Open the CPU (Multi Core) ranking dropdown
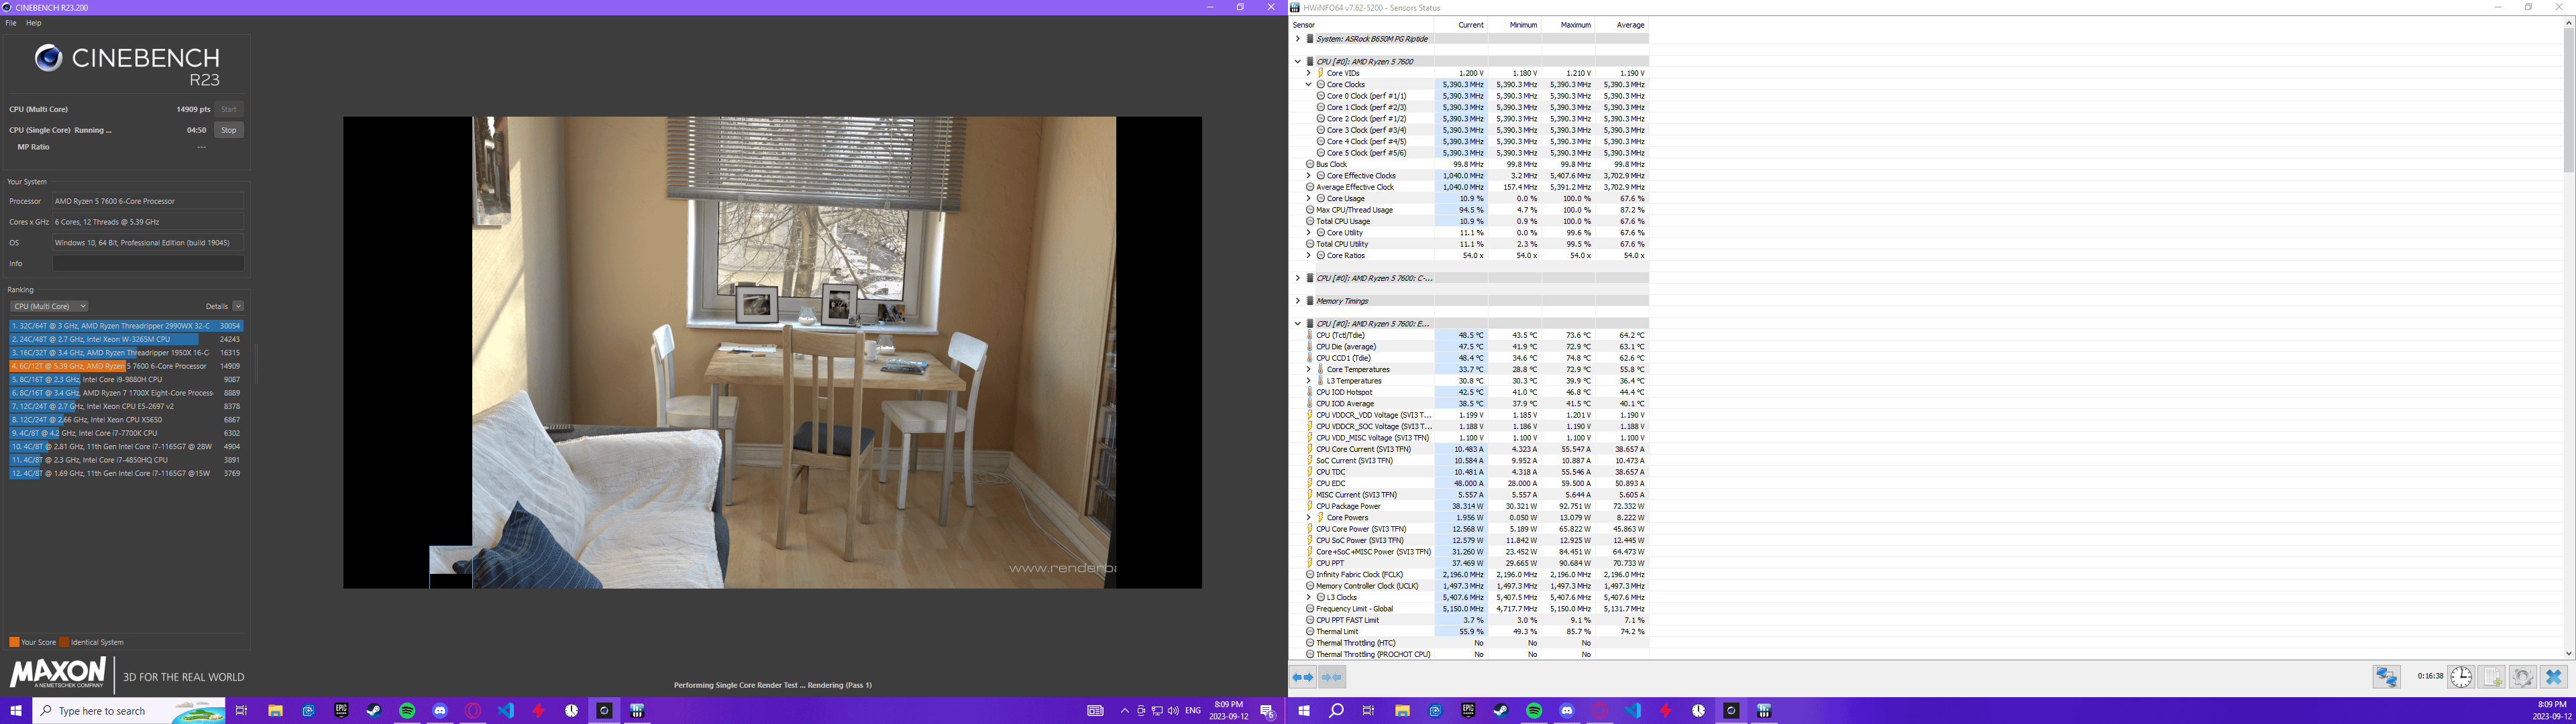 [49, 306]
